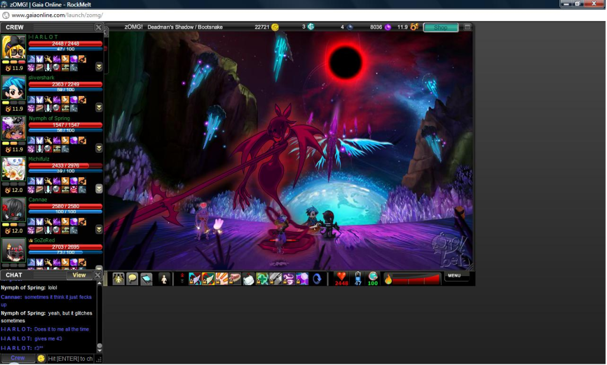
Task: Minimize the RockMelt browser window
Action: 566,4
